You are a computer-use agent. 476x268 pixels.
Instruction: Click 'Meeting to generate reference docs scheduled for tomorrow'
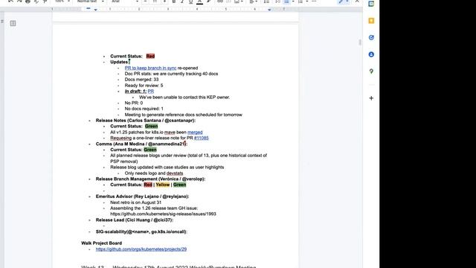click(184, 115)
